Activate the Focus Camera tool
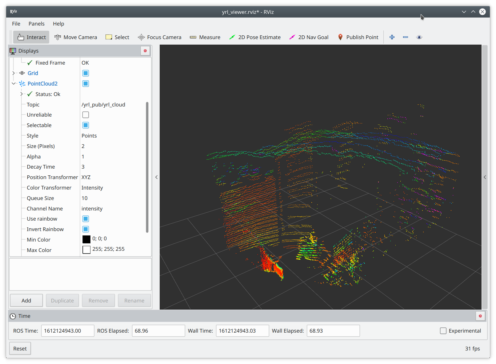 coord(159,37)
